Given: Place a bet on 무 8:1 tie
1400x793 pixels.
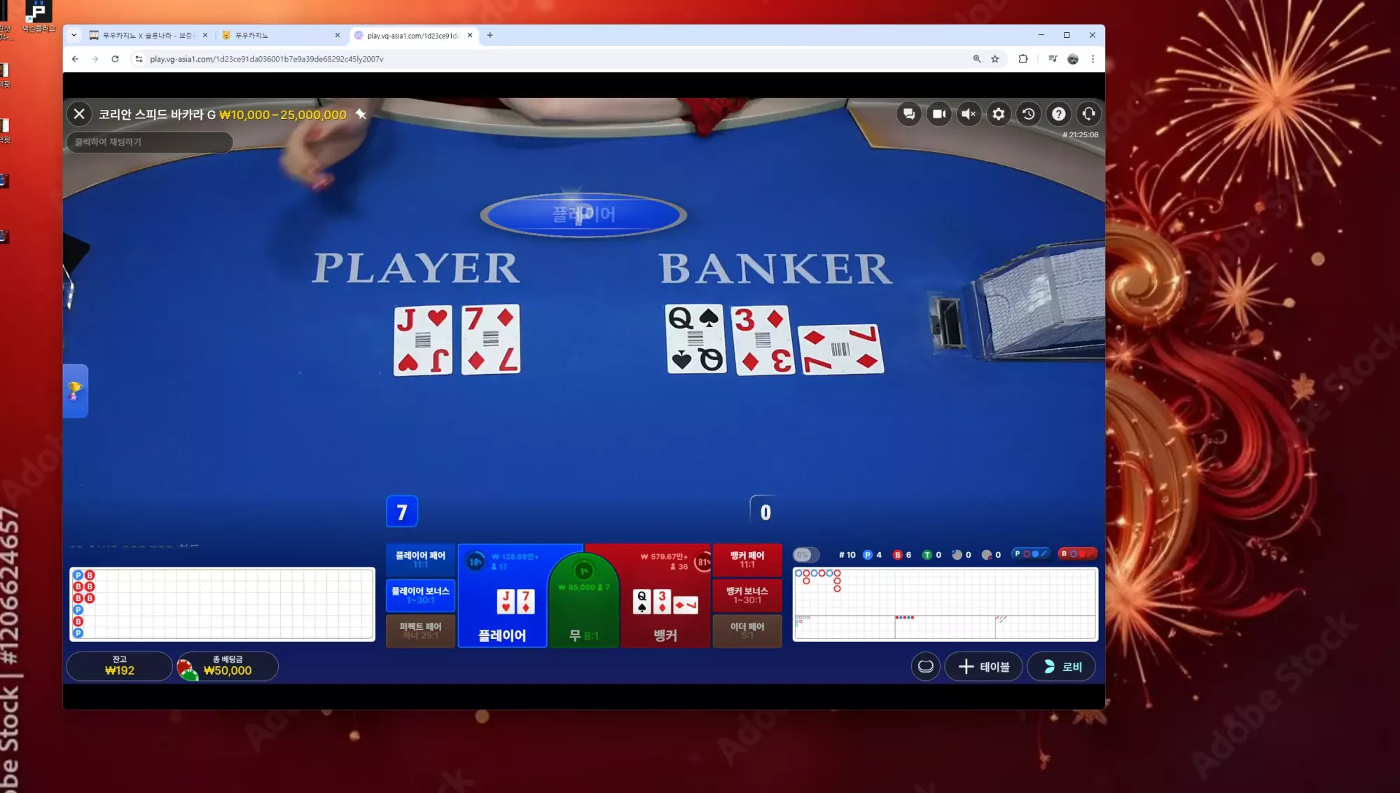Looking at the screenshot, I should [x=584, y=601].
